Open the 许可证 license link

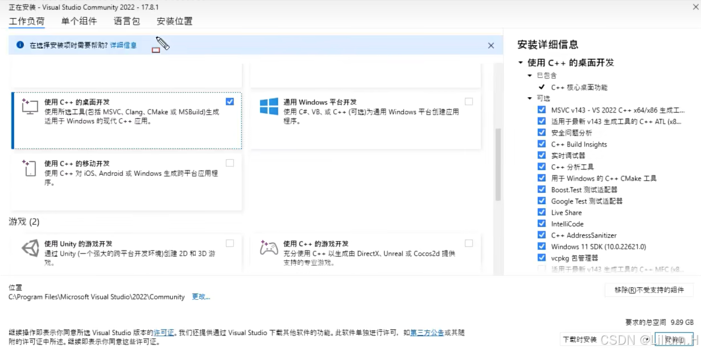(164, 333)
